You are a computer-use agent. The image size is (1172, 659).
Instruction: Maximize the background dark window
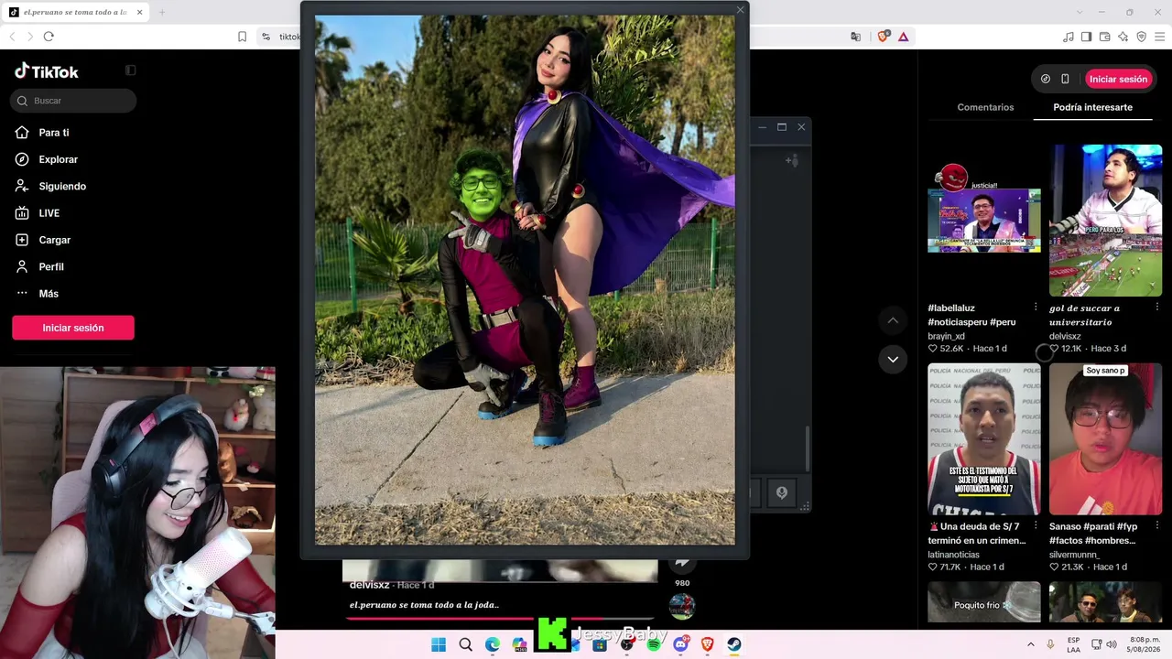point(781,127)
